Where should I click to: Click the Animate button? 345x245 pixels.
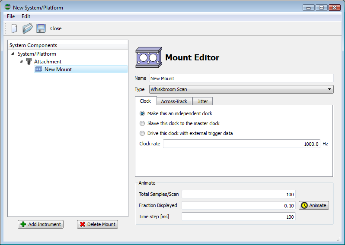[x=314, y=205]
